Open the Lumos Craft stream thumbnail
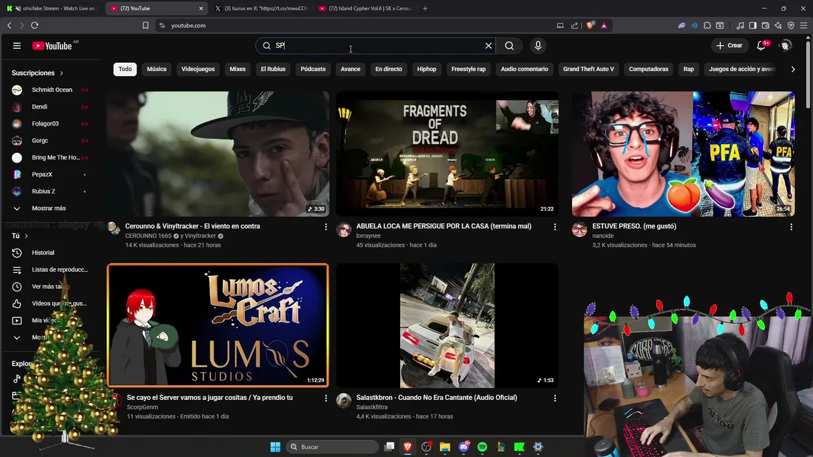The height and width of the screenshot is (457, 813). point(218,325)
